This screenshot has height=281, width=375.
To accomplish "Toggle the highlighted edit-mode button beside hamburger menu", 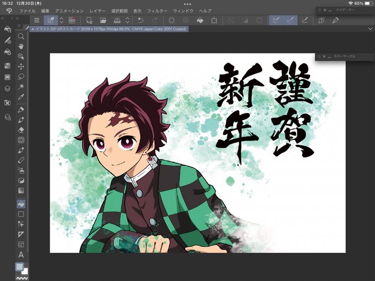I will tap(51, 20).
